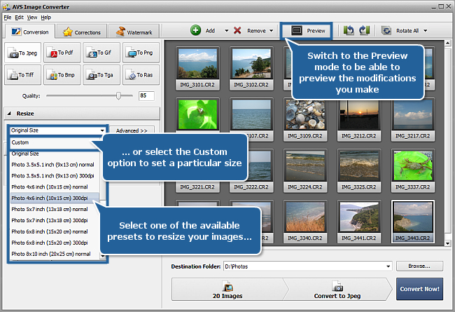Select Photo 4x6 inch normal preset

(x=55, y=186)
